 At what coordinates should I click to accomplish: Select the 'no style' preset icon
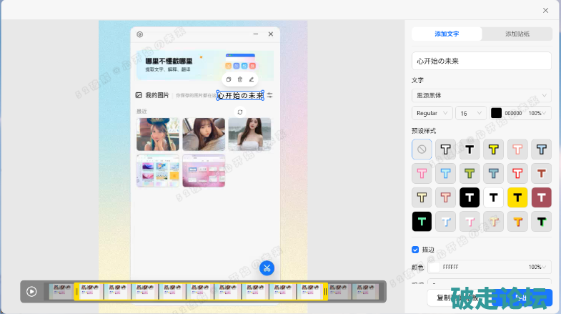pos(422,149)
